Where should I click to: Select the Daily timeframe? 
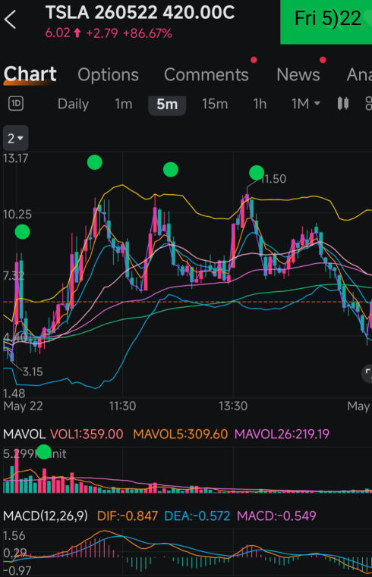(73, 104)
